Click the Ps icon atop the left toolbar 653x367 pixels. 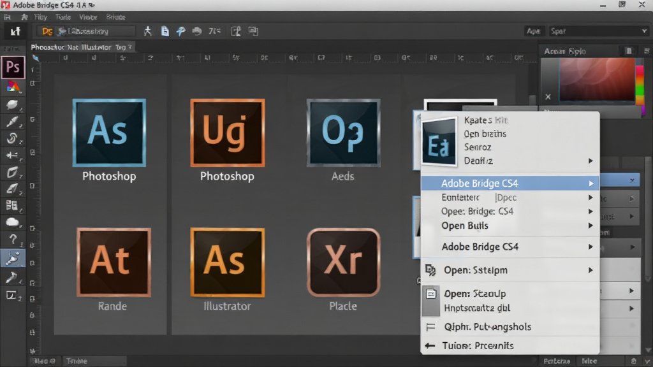pyautogui.click(x=13, y=67)
